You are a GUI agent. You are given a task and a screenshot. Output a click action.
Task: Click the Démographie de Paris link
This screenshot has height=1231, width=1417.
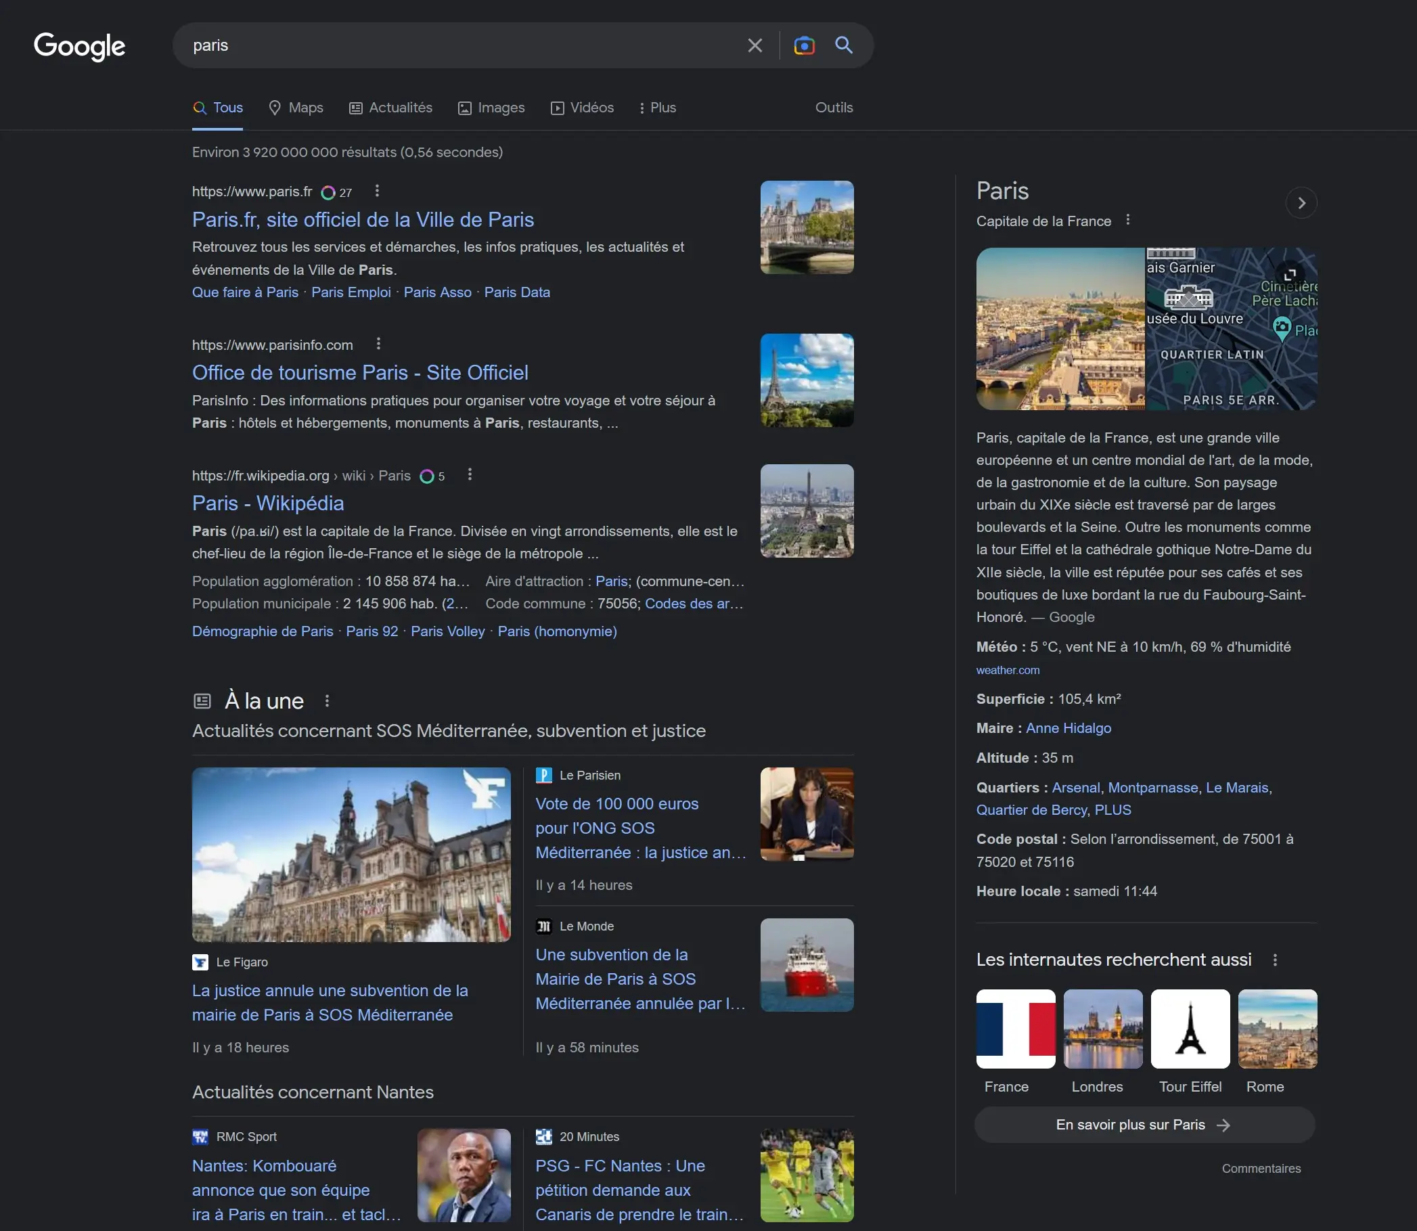click(x=263, y=631)
